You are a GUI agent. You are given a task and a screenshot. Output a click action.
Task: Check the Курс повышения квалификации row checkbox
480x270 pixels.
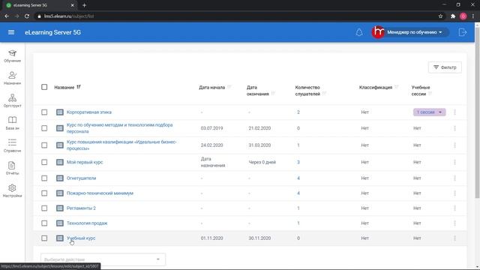tap(44, 145)
